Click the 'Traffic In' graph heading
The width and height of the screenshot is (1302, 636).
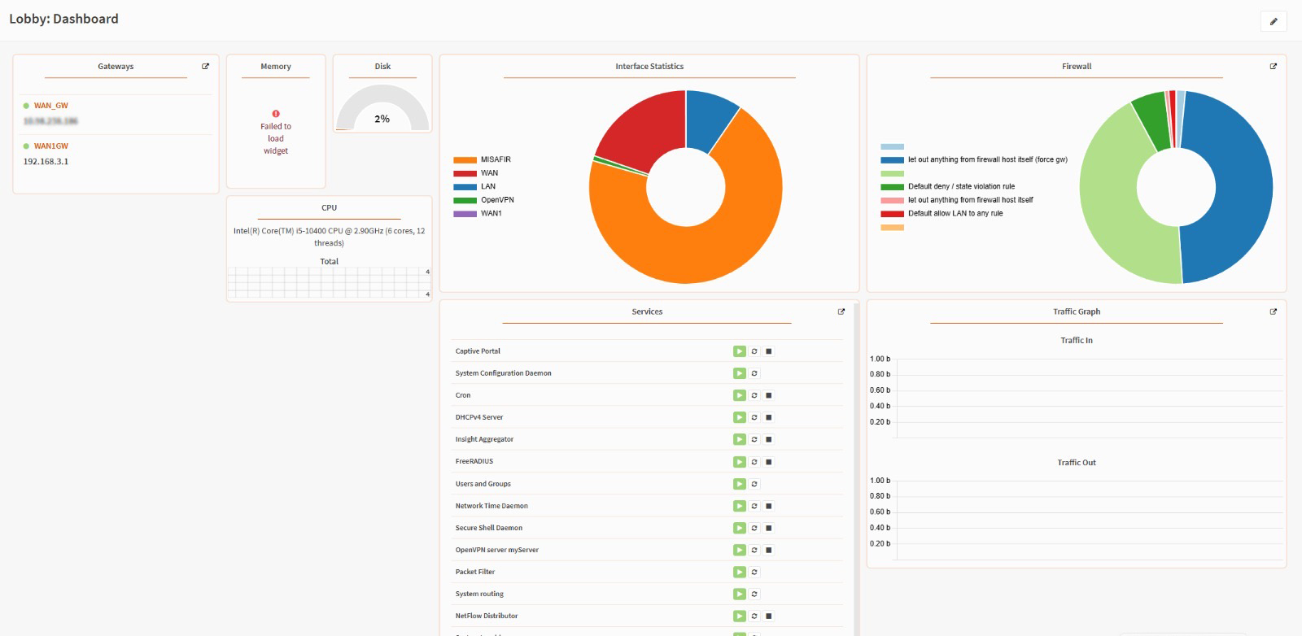(x=1077, y=341)
